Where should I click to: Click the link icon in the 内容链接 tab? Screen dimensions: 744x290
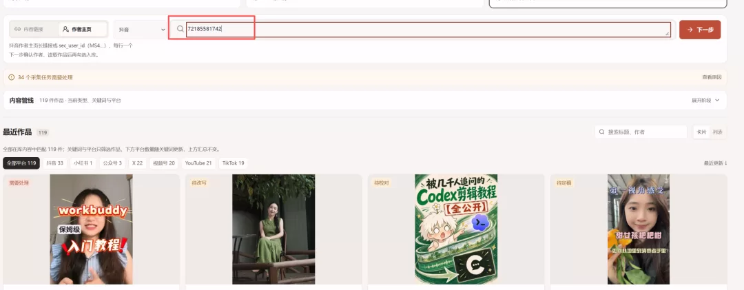coord(17,29)
